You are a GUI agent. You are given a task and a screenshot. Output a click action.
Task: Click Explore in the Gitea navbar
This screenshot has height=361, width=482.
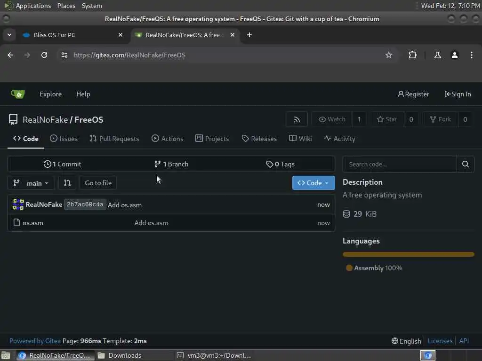[50, 94]
